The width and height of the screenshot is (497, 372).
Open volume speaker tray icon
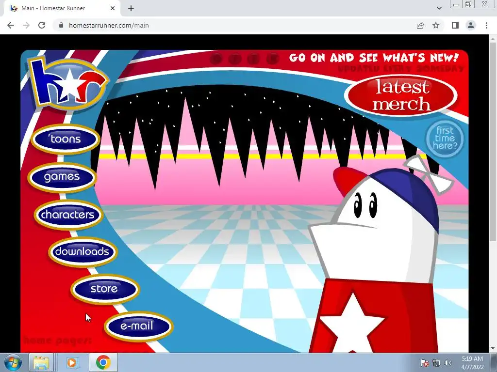(x=448, y=363)
